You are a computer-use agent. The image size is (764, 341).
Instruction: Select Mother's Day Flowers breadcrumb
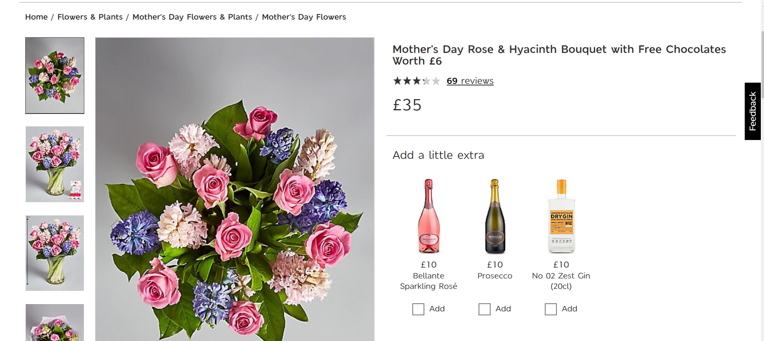(x=304, y=17)
